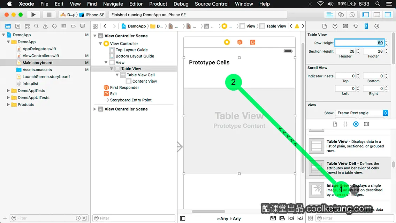Select Content View in the outline

point(144,81)
